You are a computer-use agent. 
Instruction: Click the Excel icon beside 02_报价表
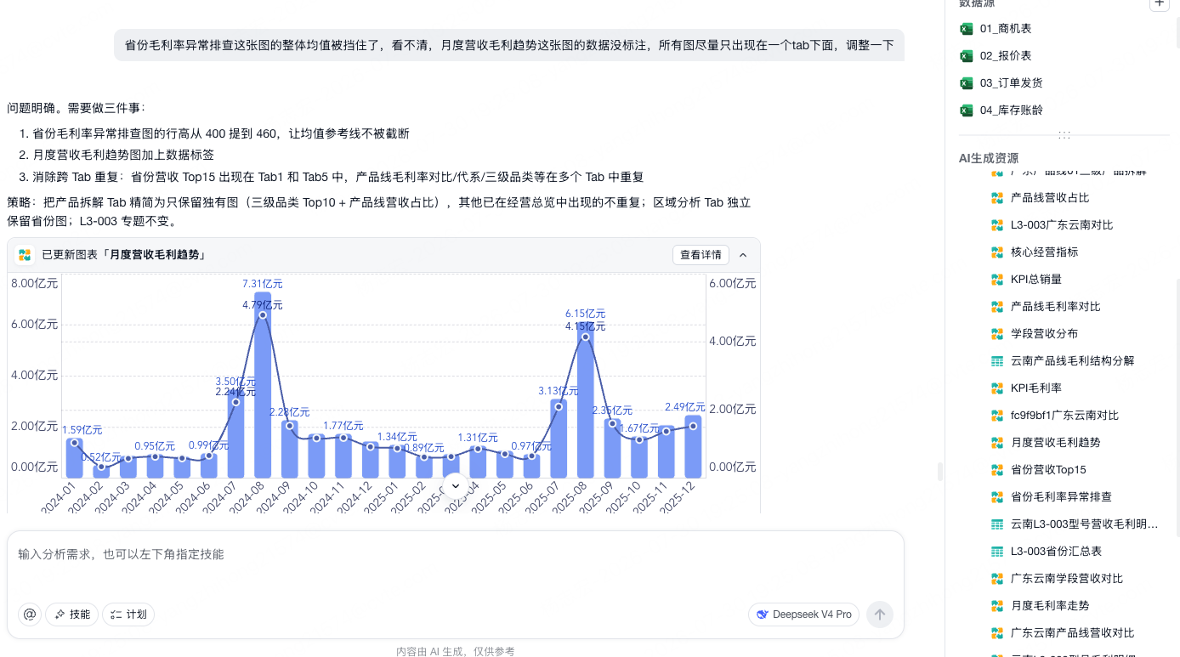[967, 56]
